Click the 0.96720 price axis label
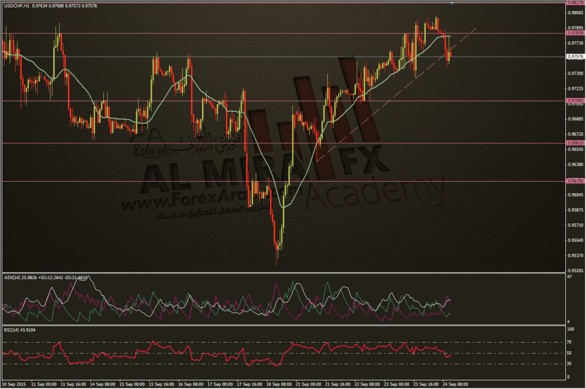This screenshot has height=389, width=586. coord(576,134)
